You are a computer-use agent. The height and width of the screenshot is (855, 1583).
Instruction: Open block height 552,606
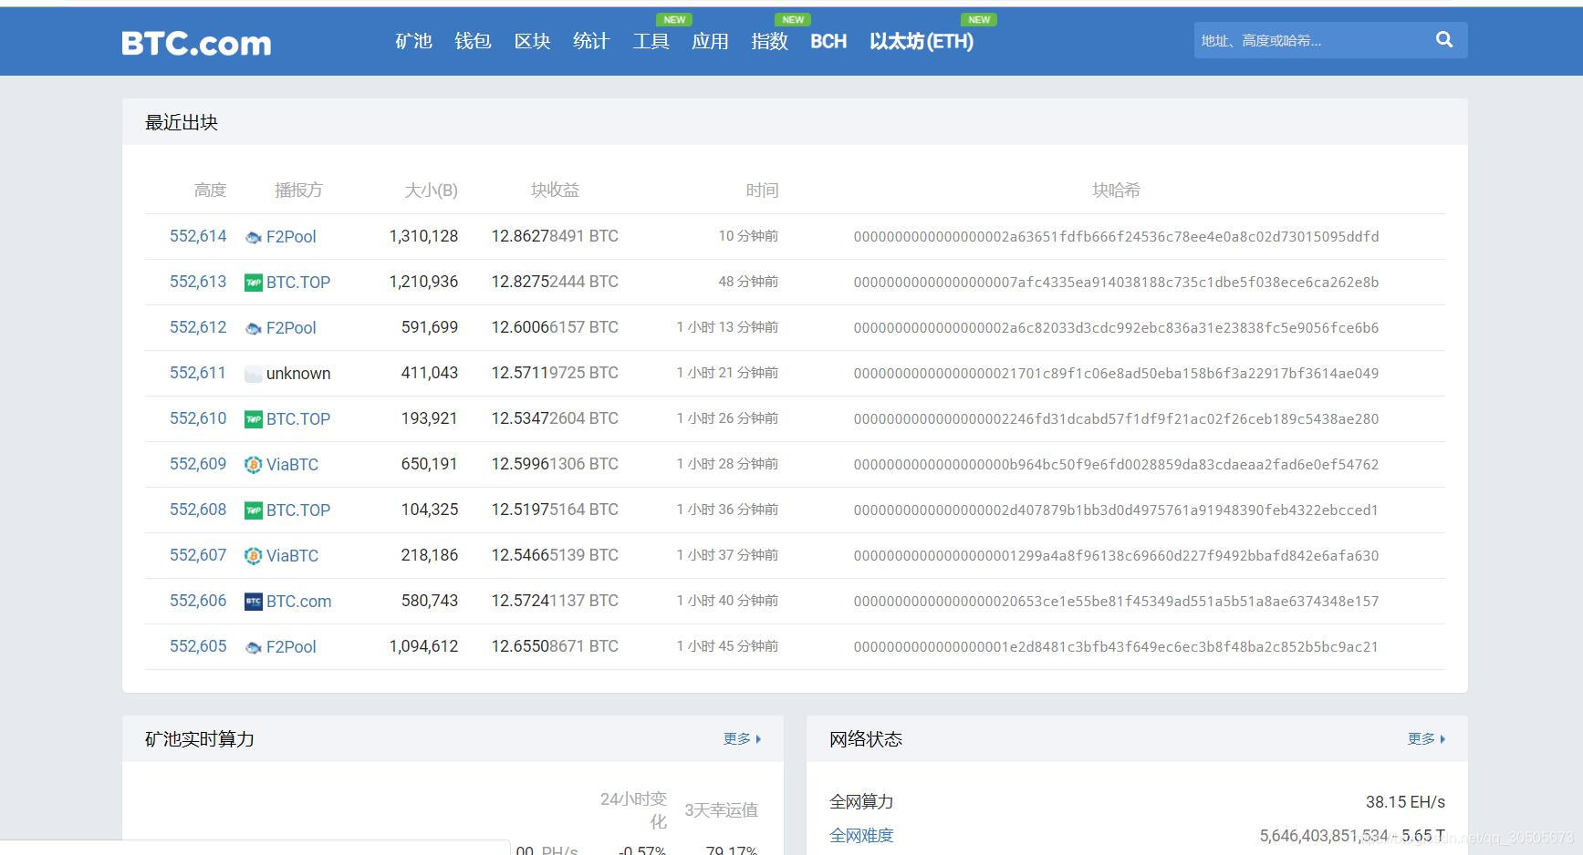pyautogui.click(x=198, y=601)
